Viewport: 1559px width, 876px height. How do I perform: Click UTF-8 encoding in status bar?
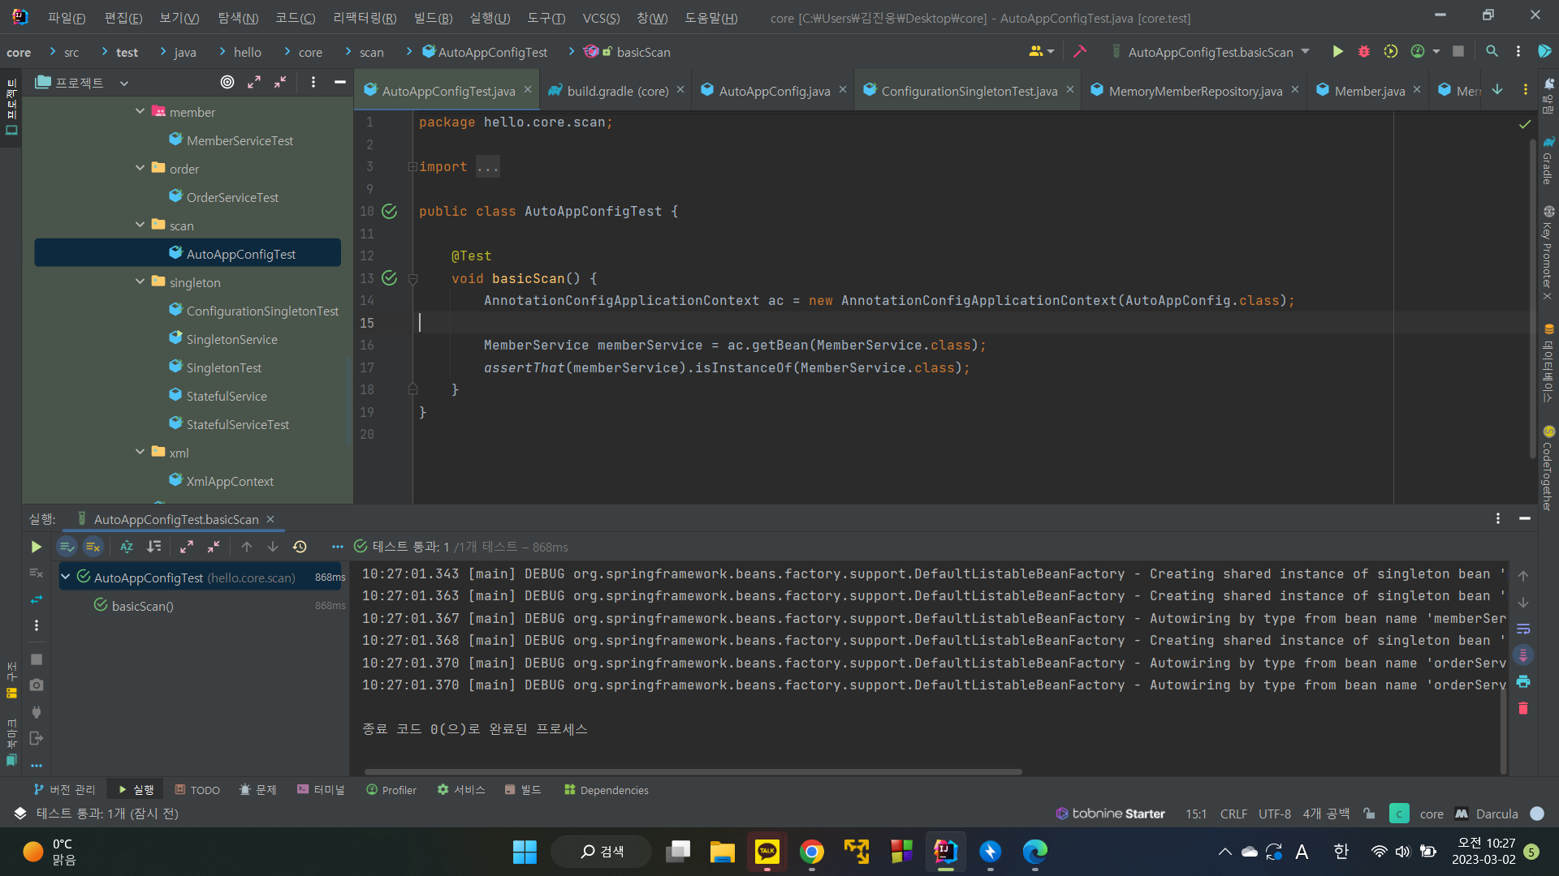click(1274, 814)
